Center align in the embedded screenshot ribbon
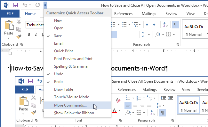This screenshot has height=127, width=208. click(x=135, y=105)
